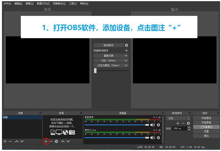221x151 pixels.
Task: Remove scene with minus button
Action: click(10, 141)
